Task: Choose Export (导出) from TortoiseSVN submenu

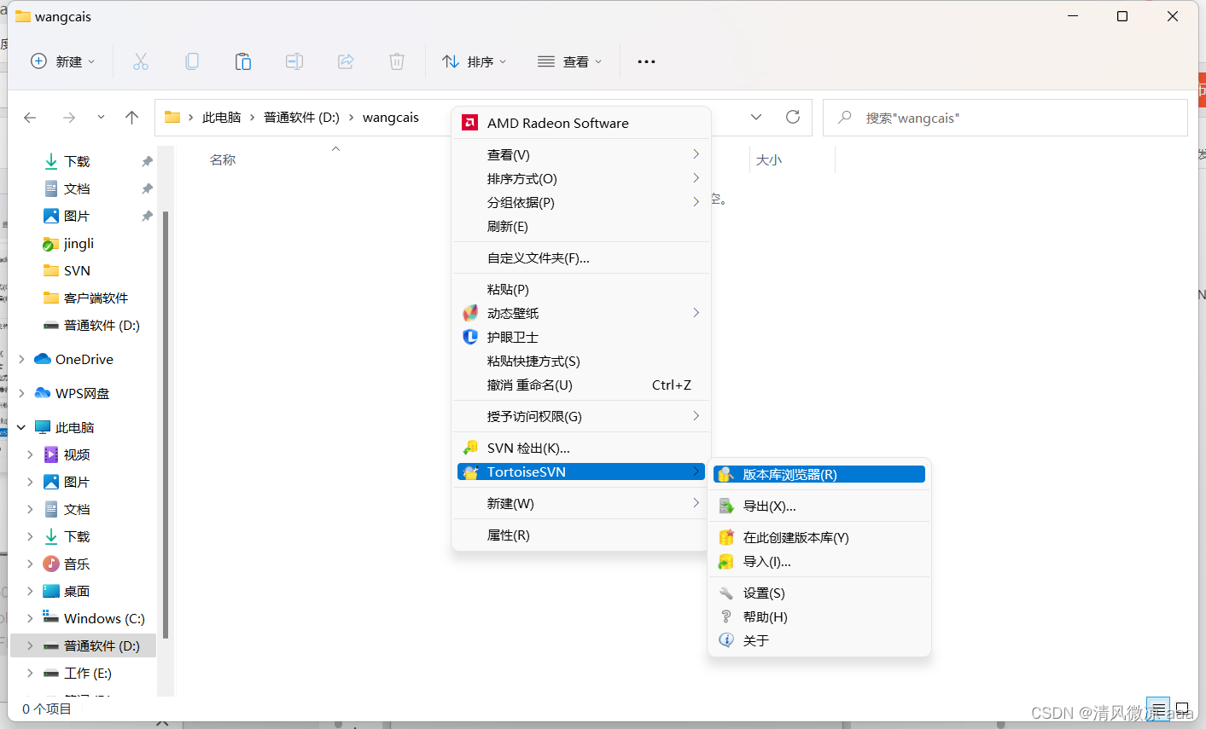Action: pos(819,506)
